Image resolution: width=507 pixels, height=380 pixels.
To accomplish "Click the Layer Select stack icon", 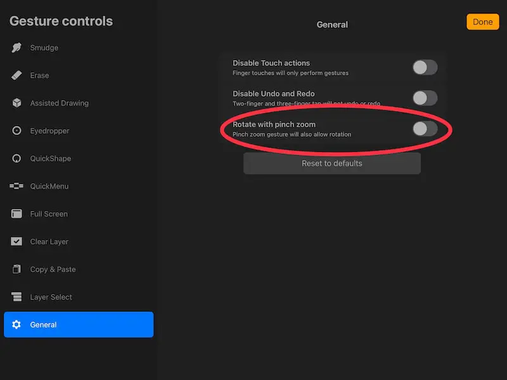I will pos(16,296).
